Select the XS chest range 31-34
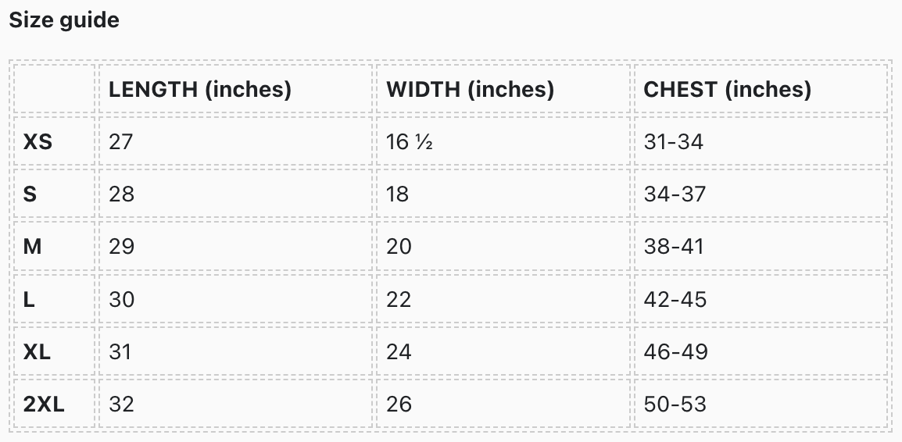This screenshot has width=902, height=442. (x=673, y=142)
